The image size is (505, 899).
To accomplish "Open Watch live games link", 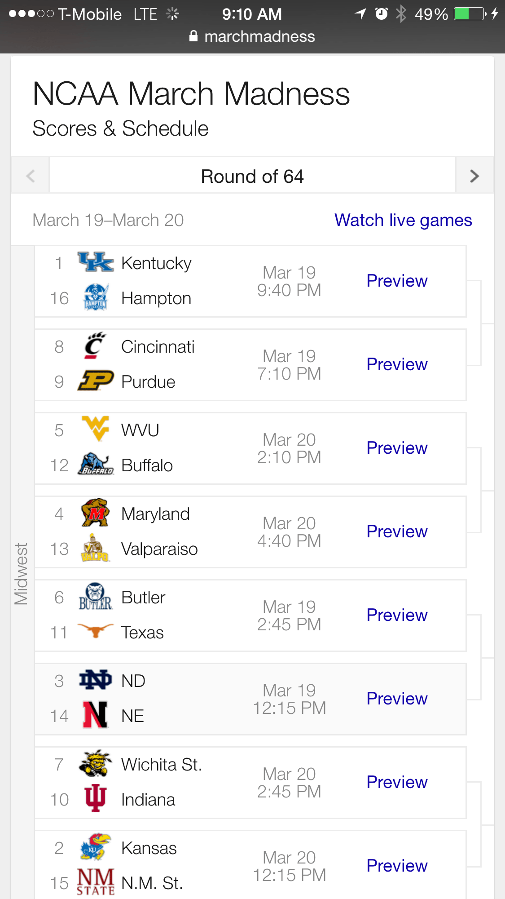I will click(x=403, y=220).
